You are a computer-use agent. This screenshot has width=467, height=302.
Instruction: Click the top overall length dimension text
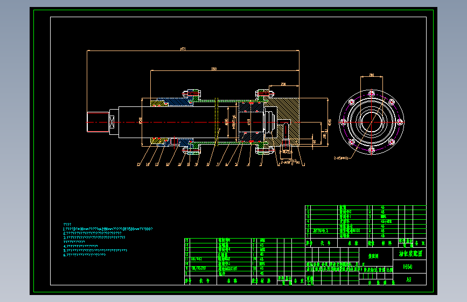point(183,49)
